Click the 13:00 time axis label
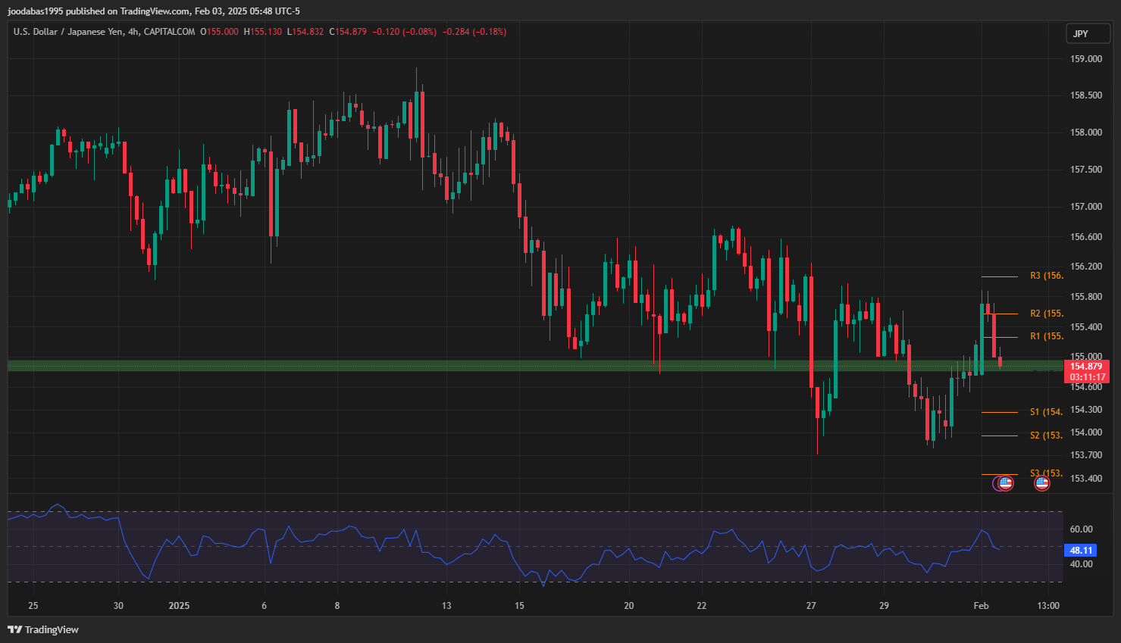This screenshot has height=643, width=1121. [1048, 606]
